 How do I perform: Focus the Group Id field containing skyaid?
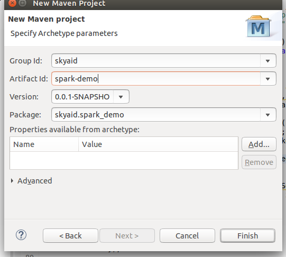tap(156, 61)
